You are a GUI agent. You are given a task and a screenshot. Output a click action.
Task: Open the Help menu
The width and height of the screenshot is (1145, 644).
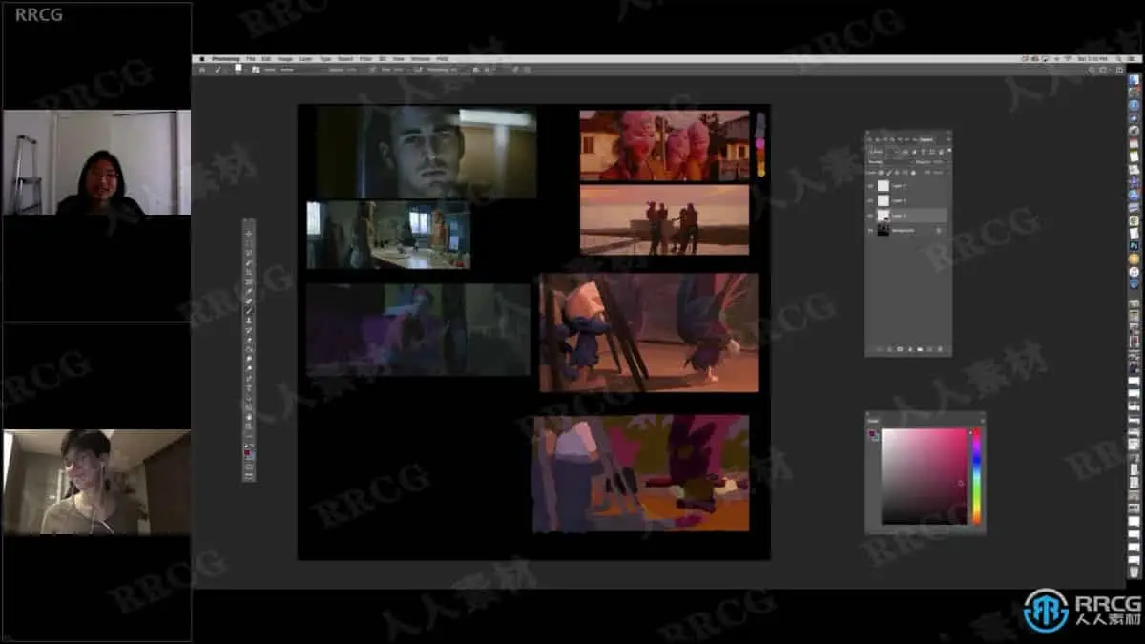[442, 59]
